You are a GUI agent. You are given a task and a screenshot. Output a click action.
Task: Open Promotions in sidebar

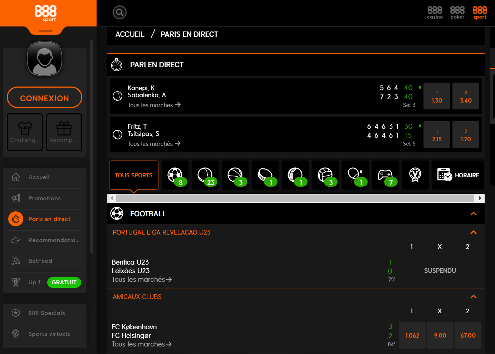45,198
